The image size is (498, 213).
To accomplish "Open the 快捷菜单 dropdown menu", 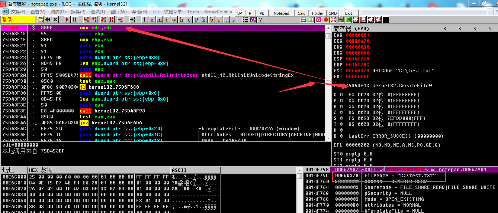I will 173,12.
